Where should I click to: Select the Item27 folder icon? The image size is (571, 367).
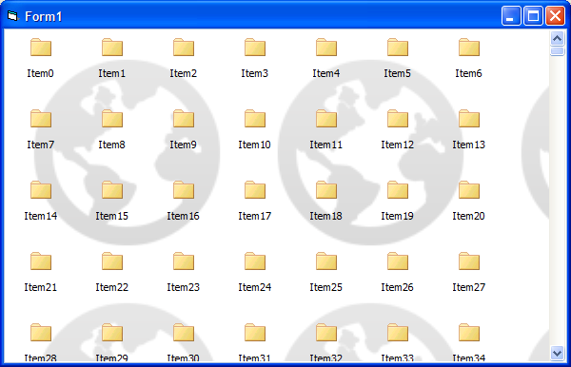click(x=469, y=261)
